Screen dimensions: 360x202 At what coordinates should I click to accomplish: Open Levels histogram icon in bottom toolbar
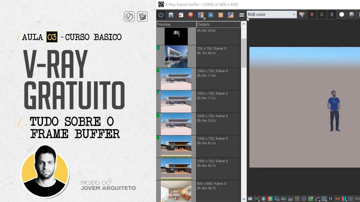coord(291,199)
